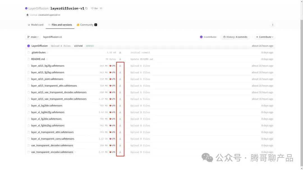Open the 'initial commit' message link
This screenshot has width=303, height=170.
point(140,52)
